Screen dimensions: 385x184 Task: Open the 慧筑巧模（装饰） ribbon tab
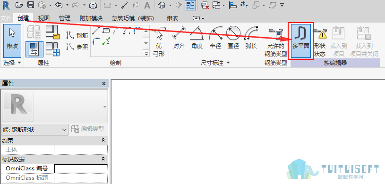click(x=133, y=18)
